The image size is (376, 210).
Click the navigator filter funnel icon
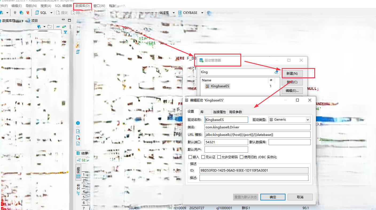65,32
